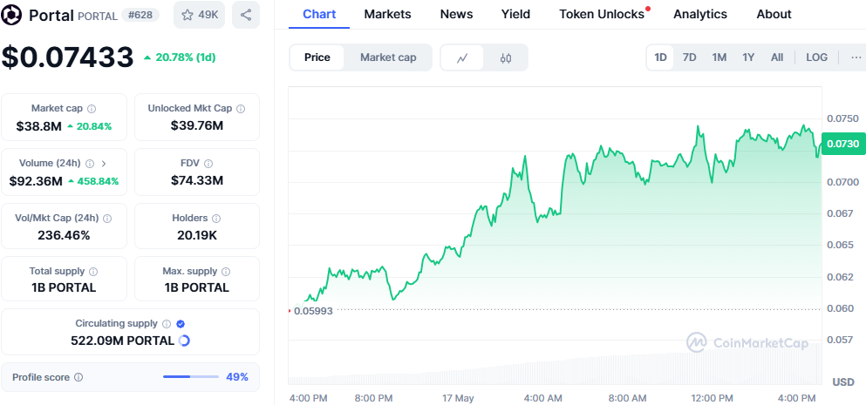The height and width of the screenshot is (405, 866).
Task: Click the $74.33M FDV value
Action: coord(197,180)
